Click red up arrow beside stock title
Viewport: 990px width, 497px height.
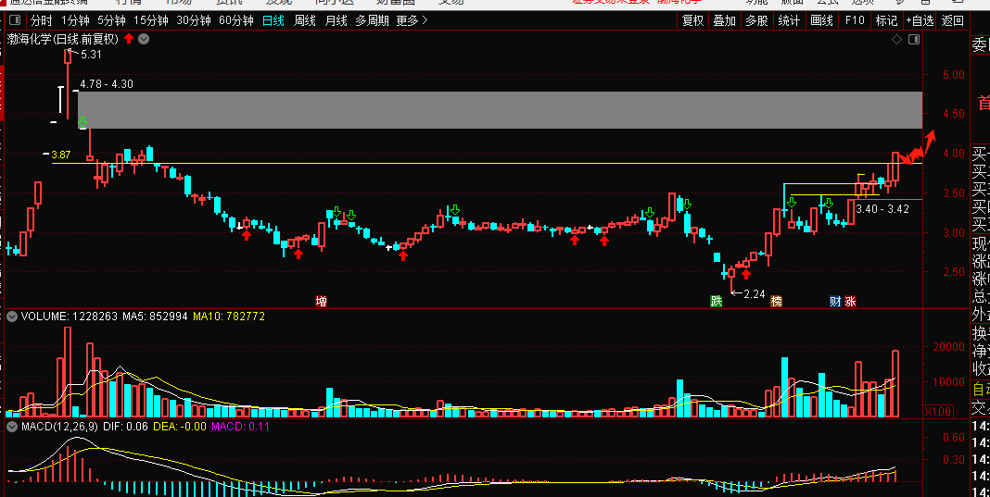pos(129,39)
